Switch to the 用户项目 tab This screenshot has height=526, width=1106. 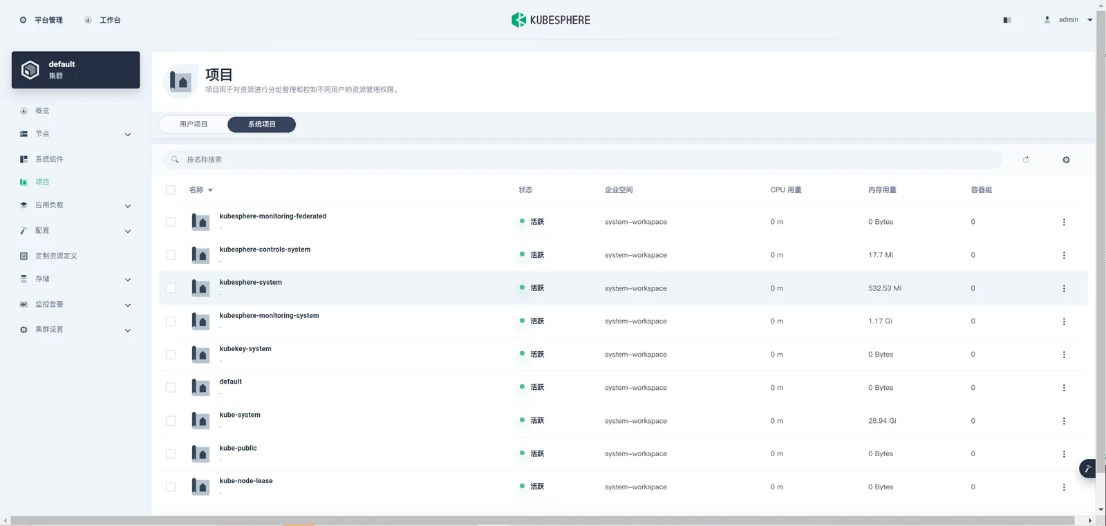click(x=194, y=124)
